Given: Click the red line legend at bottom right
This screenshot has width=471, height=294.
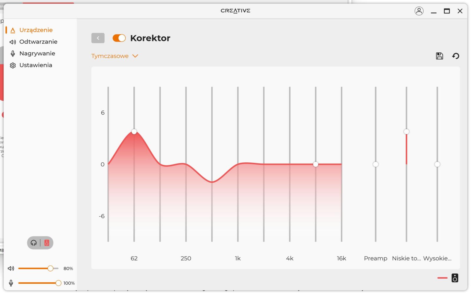Looking at the screenshot, I should point(442,278).
